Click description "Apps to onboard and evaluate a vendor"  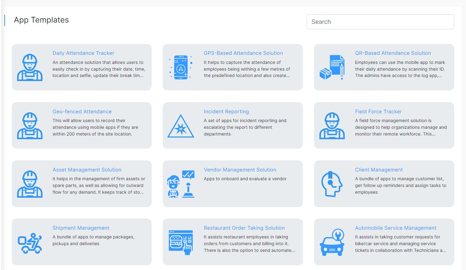point(245,179)
